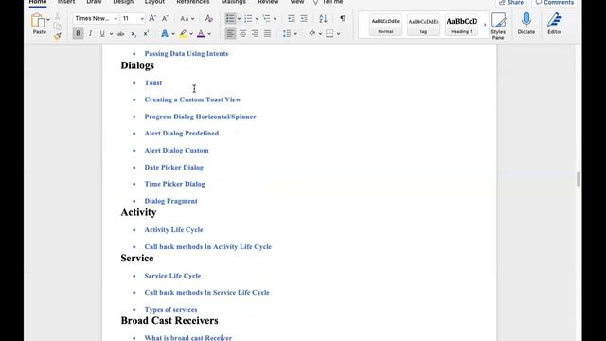Start Dictate with microphone icon
The image size is (606, 341).
[526, 24]
